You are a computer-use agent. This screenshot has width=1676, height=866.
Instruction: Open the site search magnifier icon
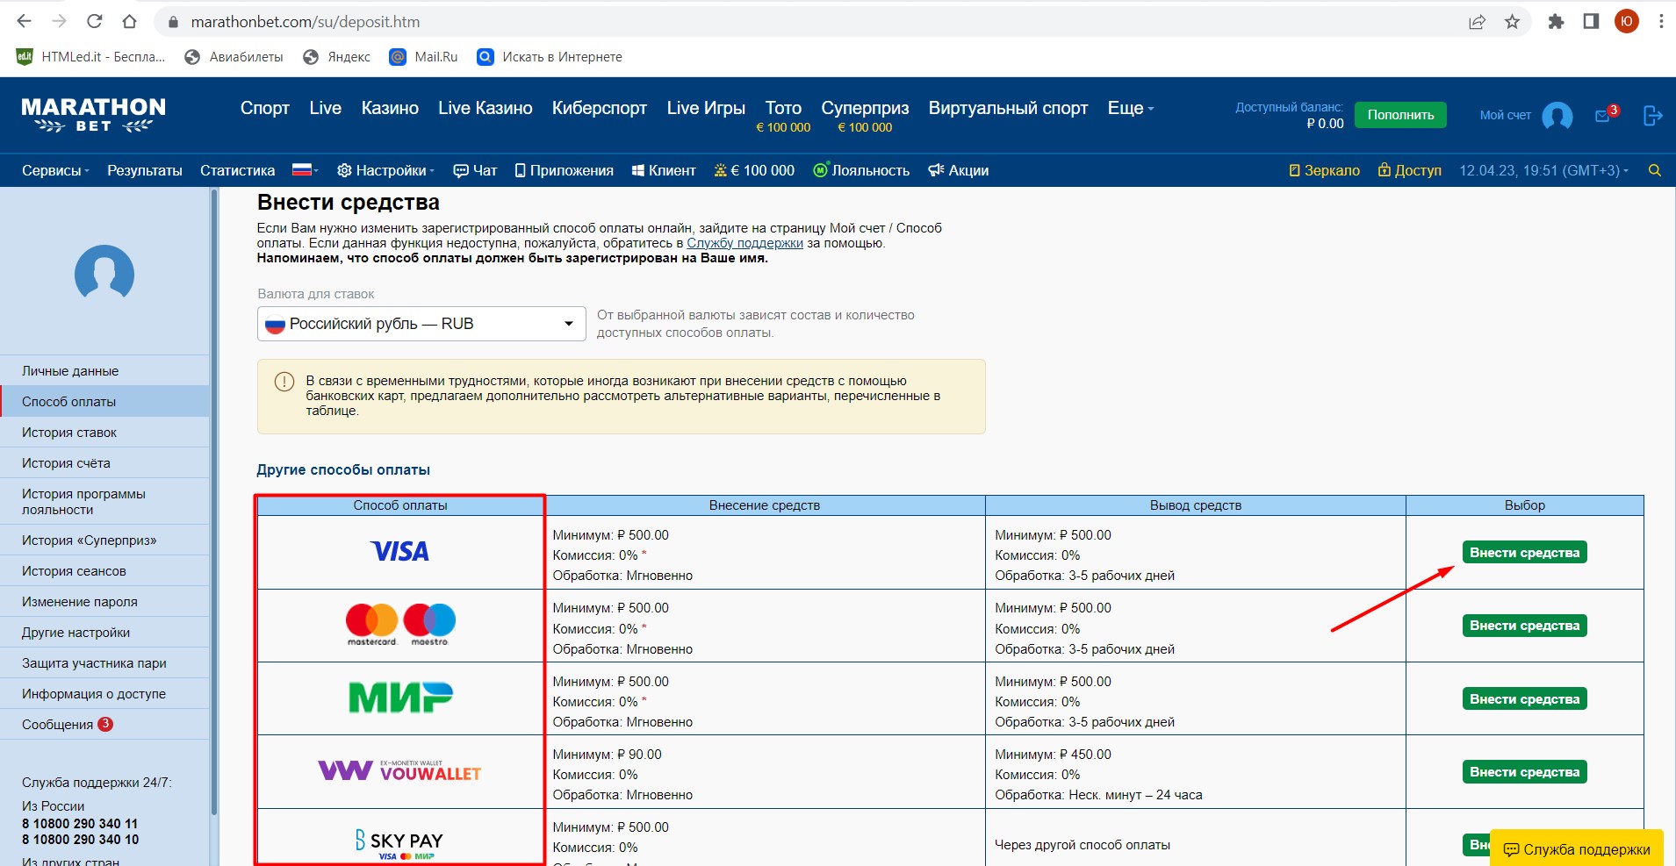point(1654,170)
